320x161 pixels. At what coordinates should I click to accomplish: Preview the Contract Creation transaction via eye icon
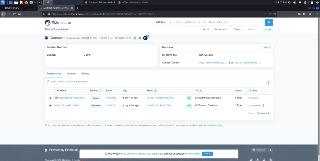coord(50,106)
